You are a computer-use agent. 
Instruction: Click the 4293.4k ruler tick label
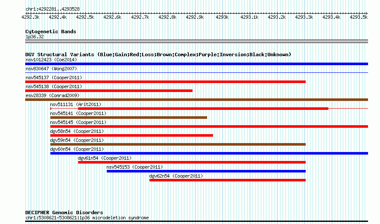(x=331, y=17)
